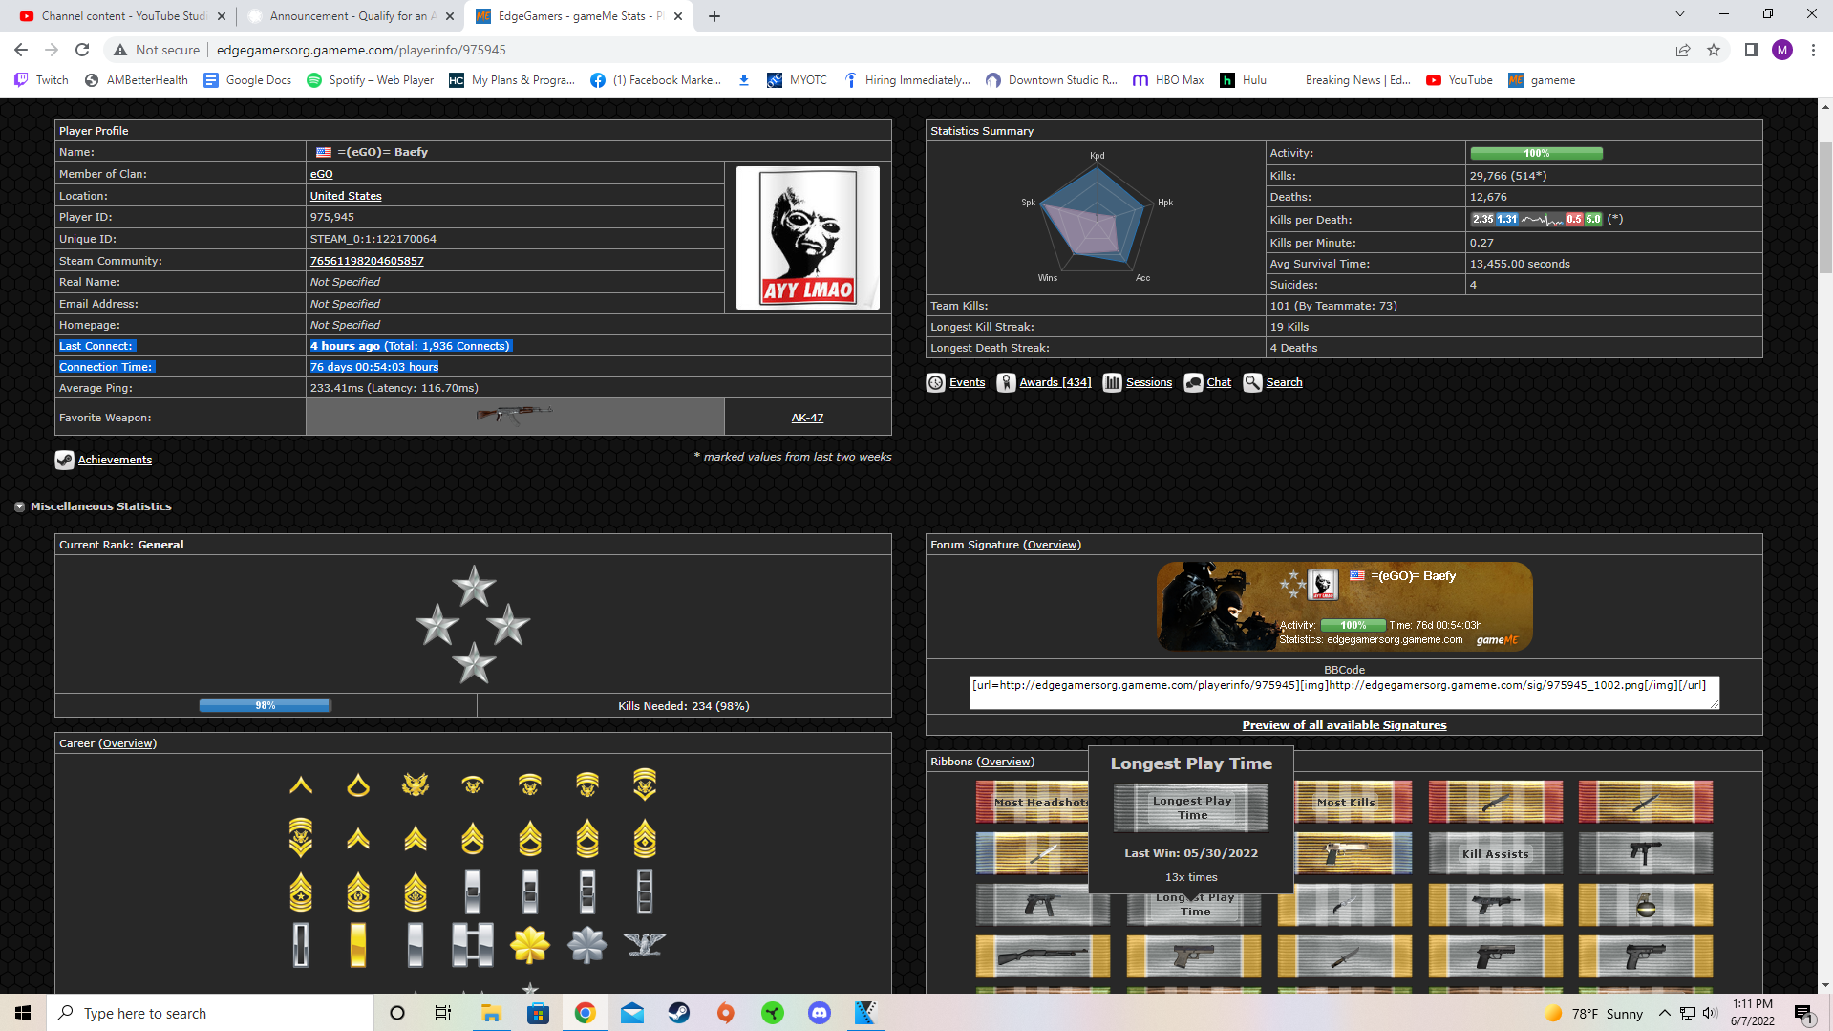Open the Chat bubble icon
Image resolution: width=1833 pixels, height=1031 pixels.
[1193, 382]
